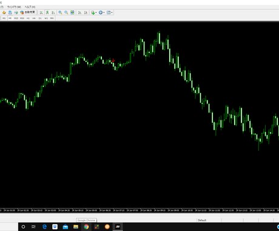This screenshot has width=279, height=231.
Task: Select the W1 timeframe
Action: coord(46,18)
